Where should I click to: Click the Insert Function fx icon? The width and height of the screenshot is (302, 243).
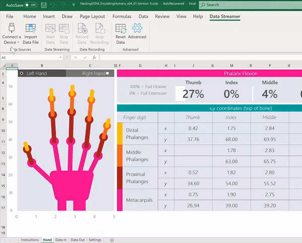94,57
